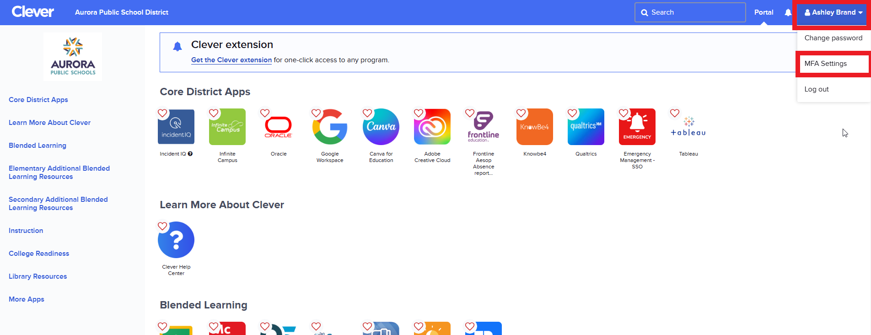Click the Portal tab in header

coord(764,12)
